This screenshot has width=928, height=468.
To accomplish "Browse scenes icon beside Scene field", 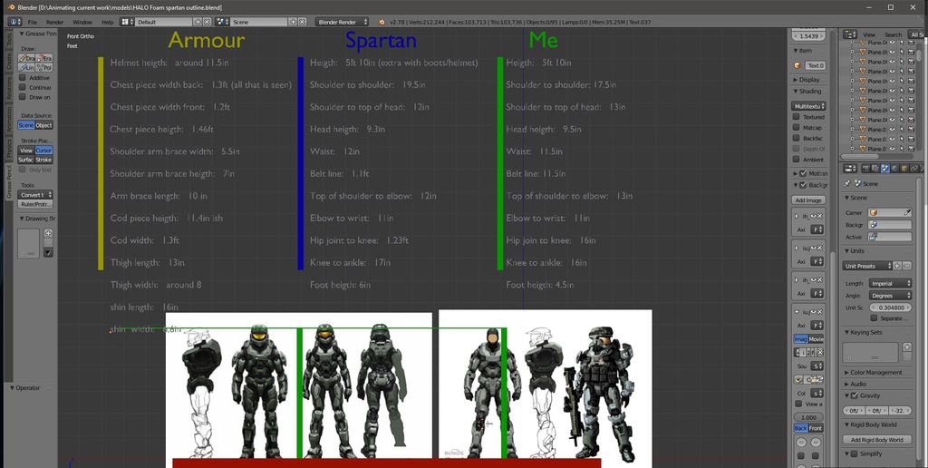I will pos(222,22).
